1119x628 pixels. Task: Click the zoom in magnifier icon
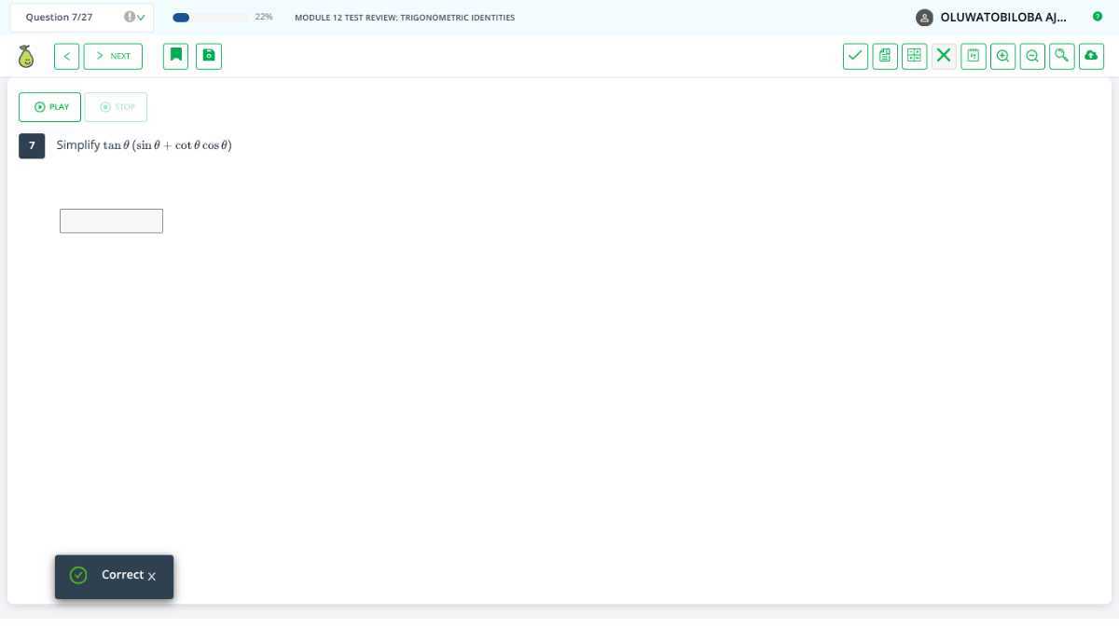click(x=1002, y=56)
